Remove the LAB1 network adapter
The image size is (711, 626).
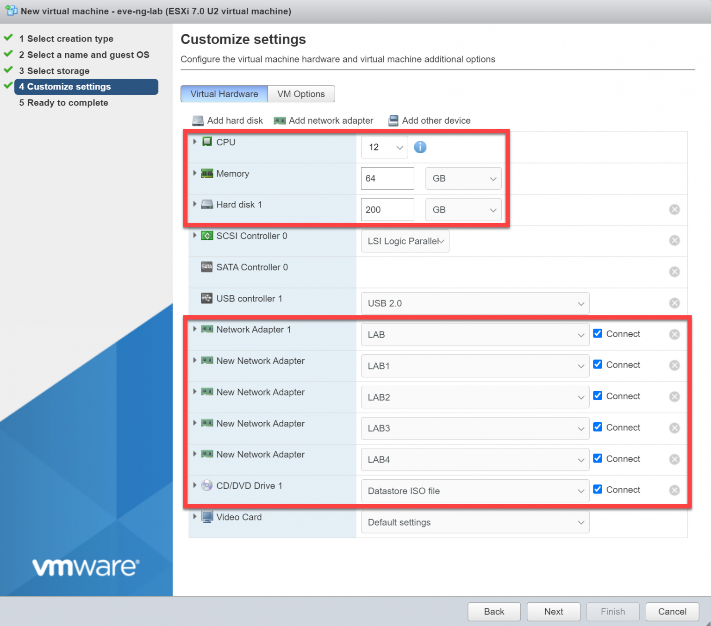click(x=674, y=365)
